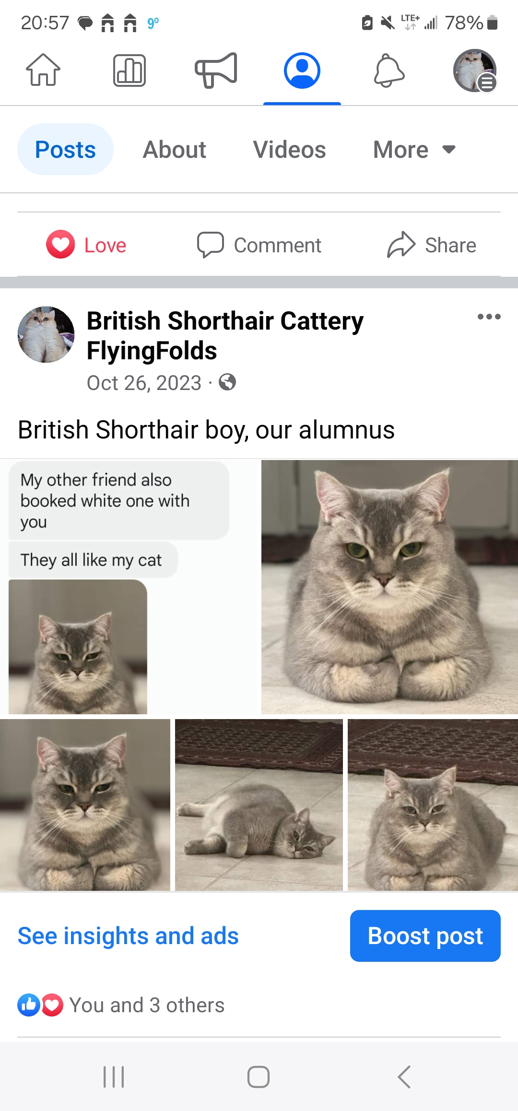The width and height of the screenshot is (518, 1111).
Task: Click the Boost post button
Action: coord(425,936)
